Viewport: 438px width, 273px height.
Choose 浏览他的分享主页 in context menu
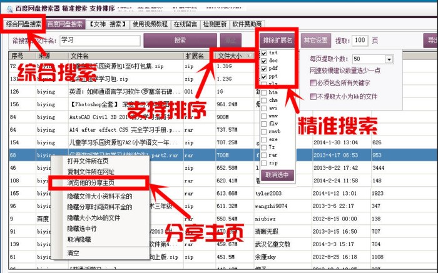(91, 183)
